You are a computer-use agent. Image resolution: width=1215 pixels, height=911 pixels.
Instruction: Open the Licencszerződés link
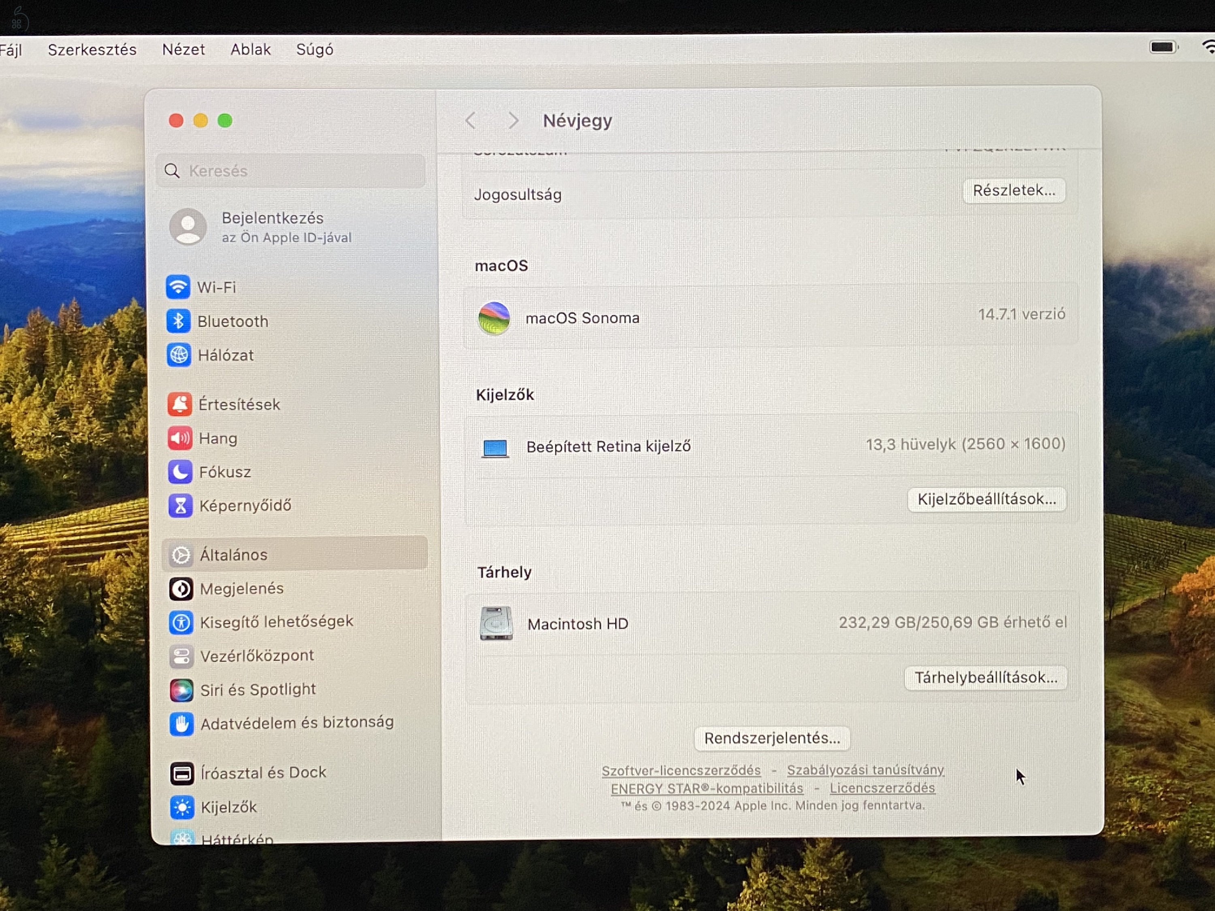point(882,788)
